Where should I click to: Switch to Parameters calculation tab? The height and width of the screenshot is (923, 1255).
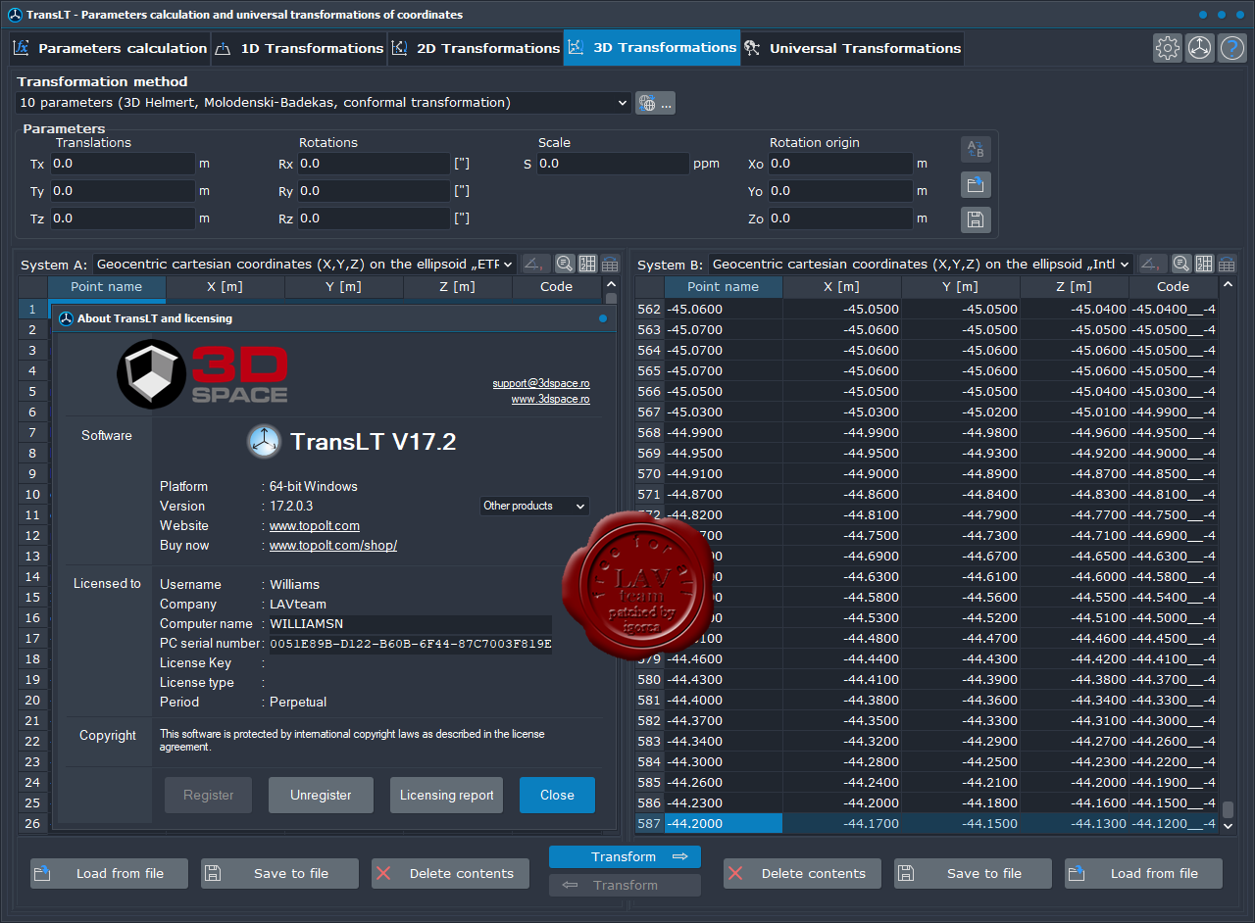tap(111, 48)
